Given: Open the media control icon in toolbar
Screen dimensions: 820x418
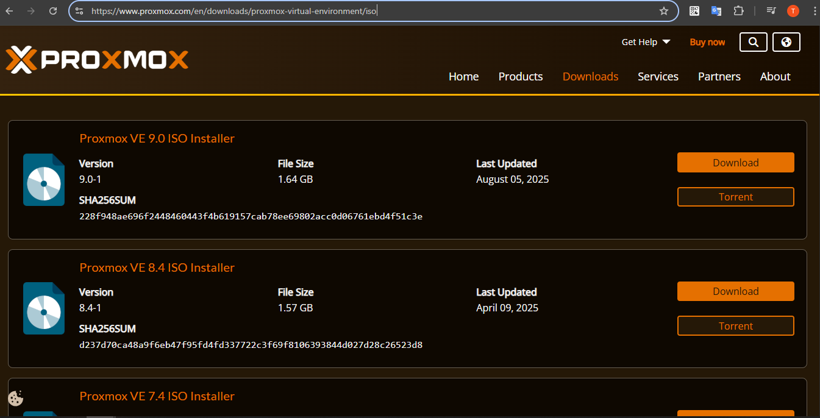Looking at the screenshot, I should click(x=771, y=10).
